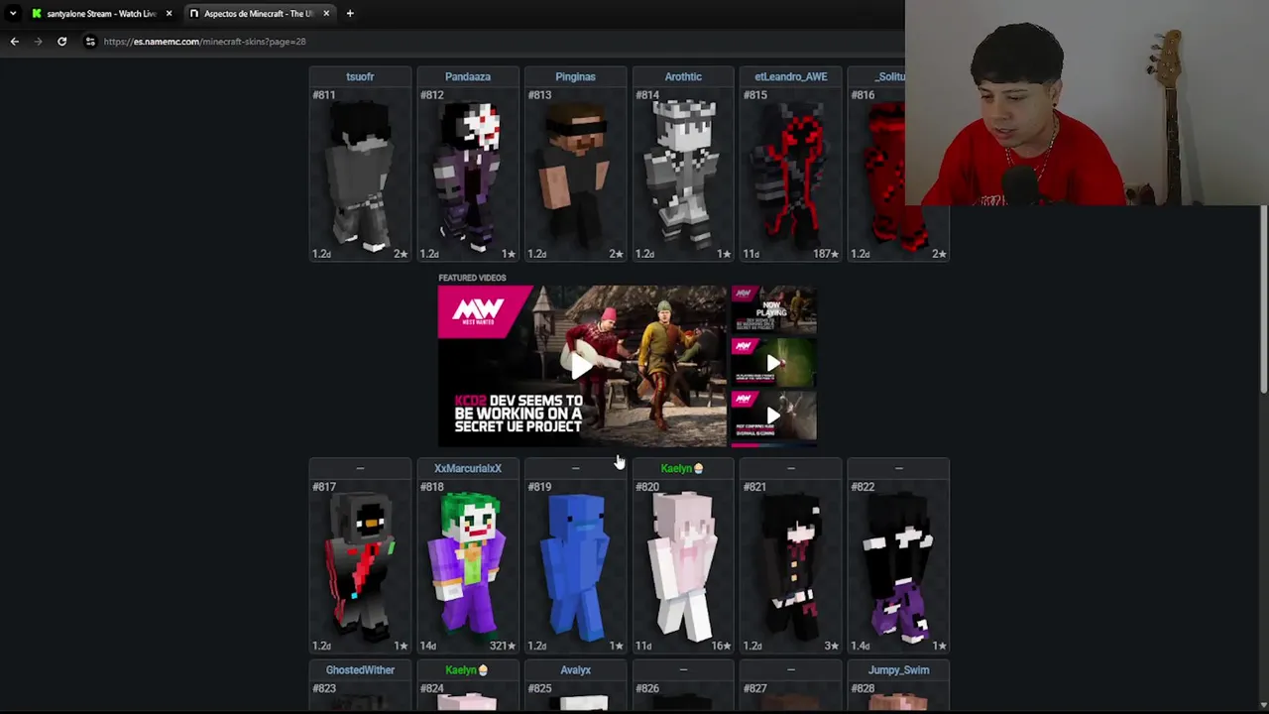1269x714 pixels.
Task: Select grey skin #814 thumbnail
Action: coord(683,174)
